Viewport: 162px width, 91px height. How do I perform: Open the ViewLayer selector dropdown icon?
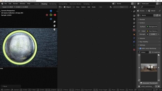(139, 4)
